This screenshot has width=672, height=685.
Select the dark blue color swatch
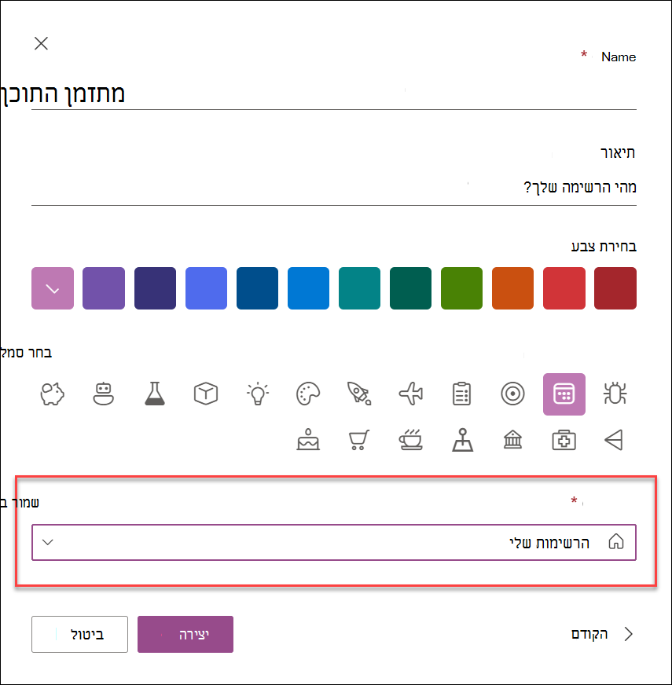pyautogui.click(x=258, y=288)
